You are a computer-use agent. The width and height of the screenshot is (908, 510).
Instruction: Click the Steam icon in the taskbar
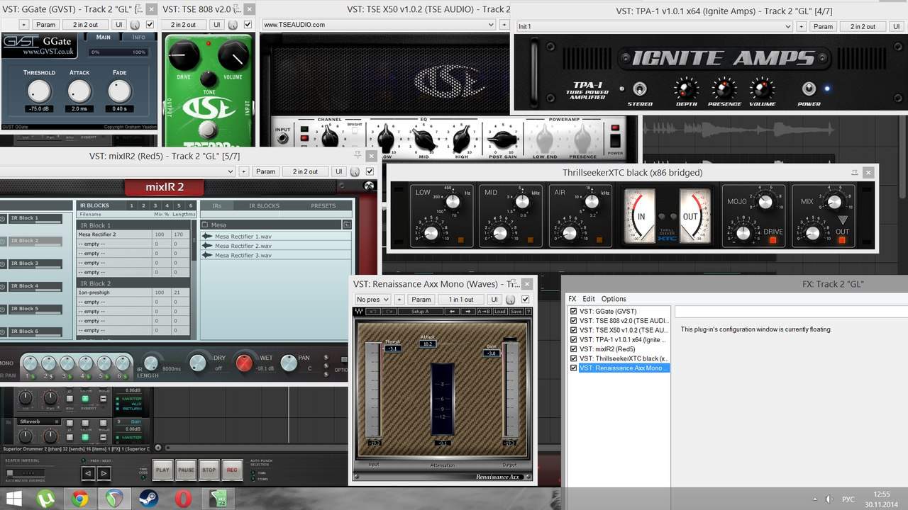pos(148,498)
